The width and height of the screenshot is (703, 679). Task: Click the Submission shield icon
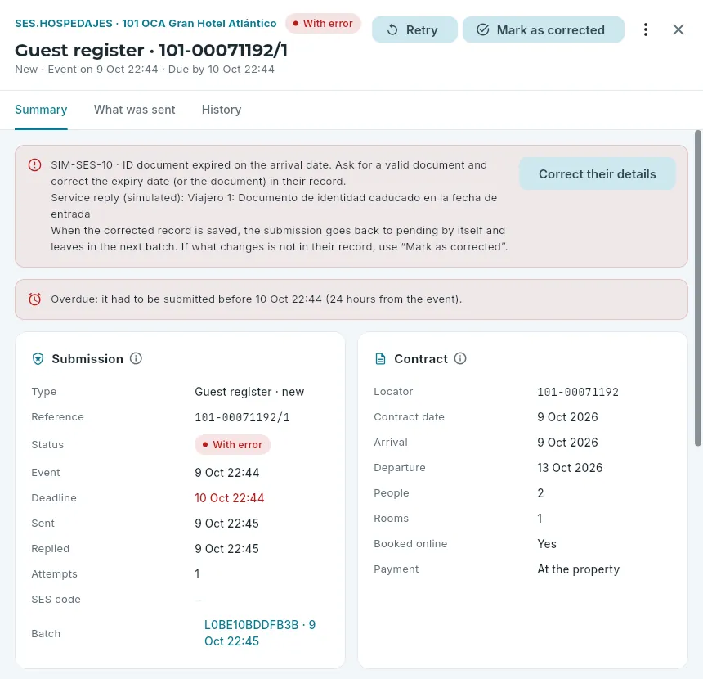pyautogui.click(x=38, y=359)
